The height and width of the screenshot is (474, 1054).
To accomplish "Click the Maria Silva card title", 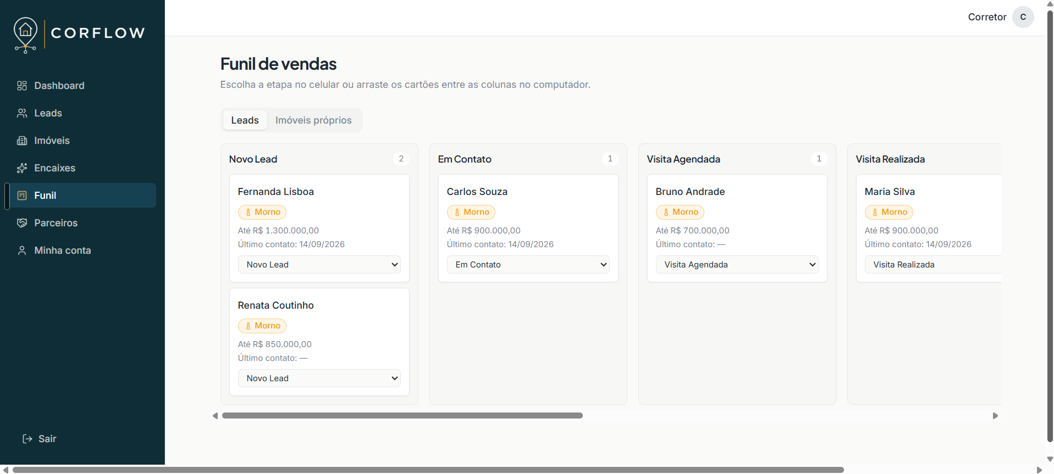I will (890, 192).
